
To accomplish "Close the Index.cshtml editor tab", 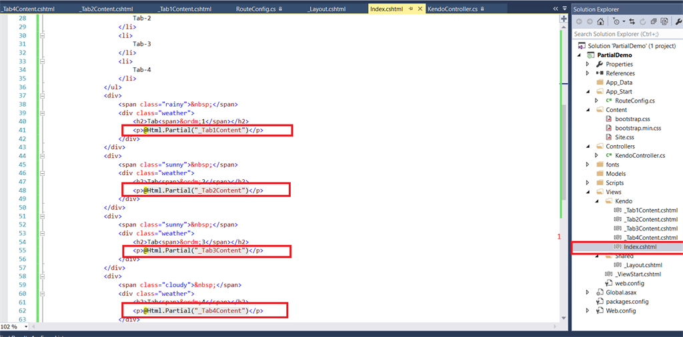I will point(420,9).
